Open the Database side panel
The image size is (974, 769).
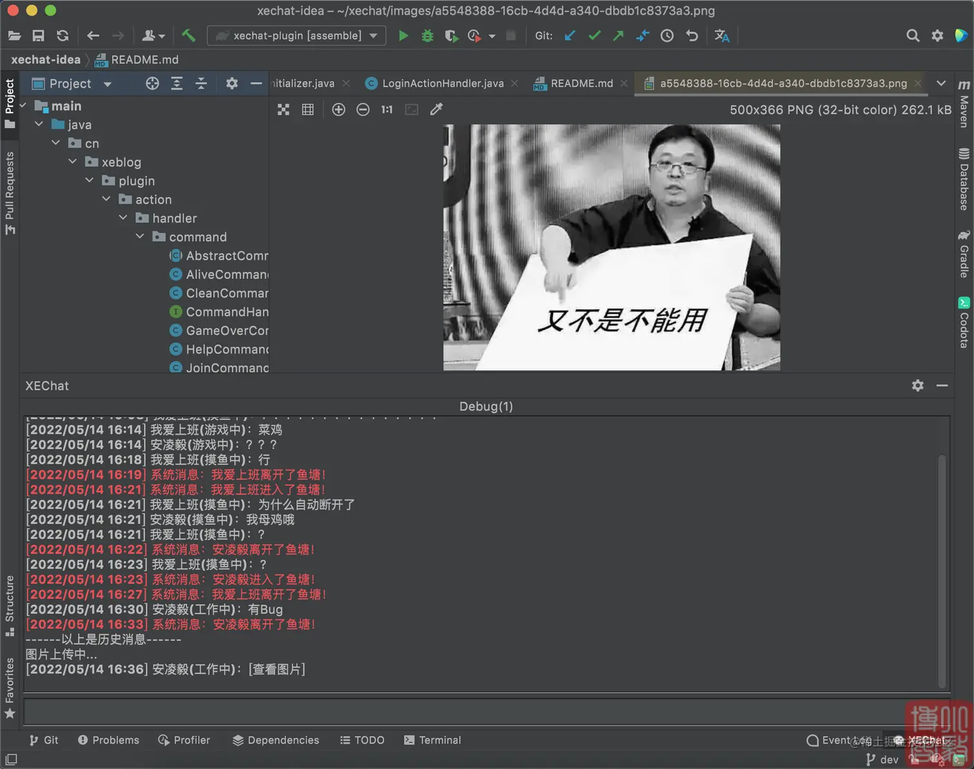click(964, 179)
